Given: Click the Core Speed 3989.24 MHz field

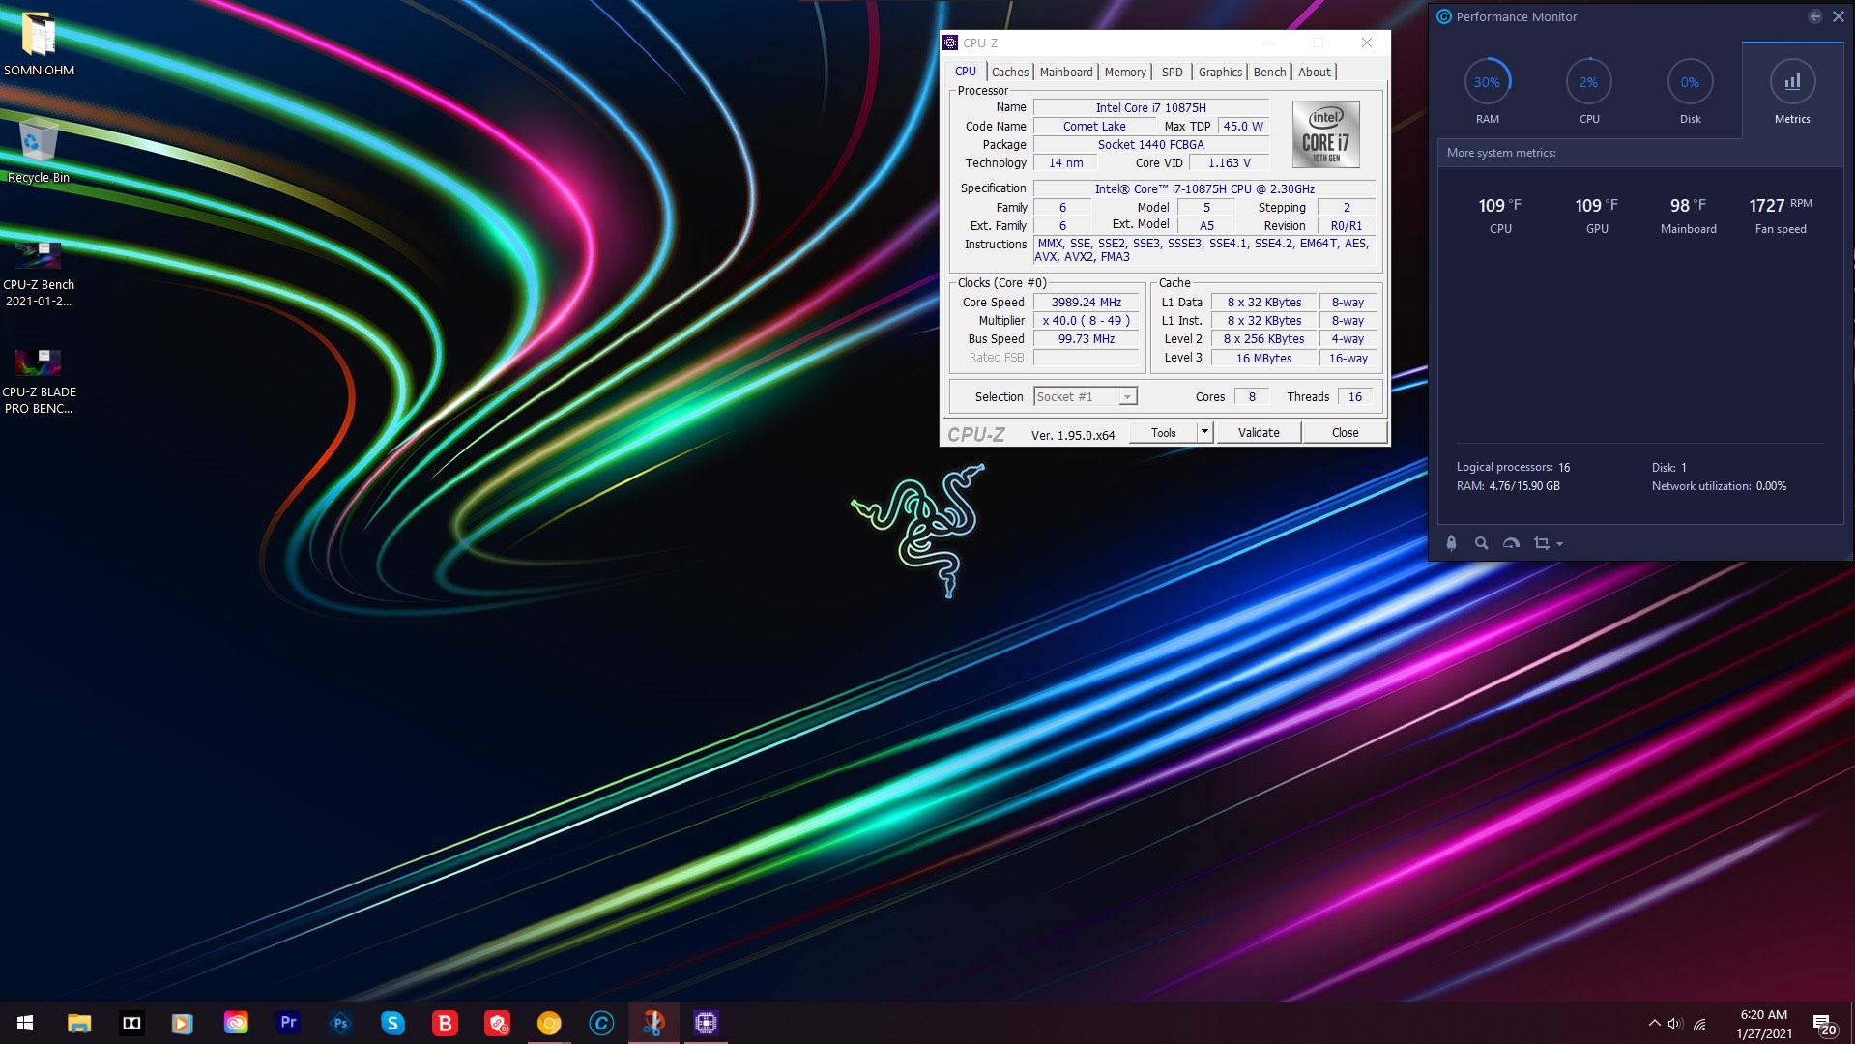Looking at the screenshot, I should coord(1087,303).
